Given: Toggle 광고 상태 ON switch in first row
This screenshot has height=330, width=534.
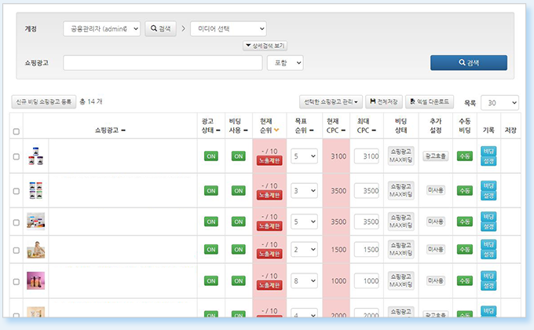Looking at the screenshot, I should [210, 156].
